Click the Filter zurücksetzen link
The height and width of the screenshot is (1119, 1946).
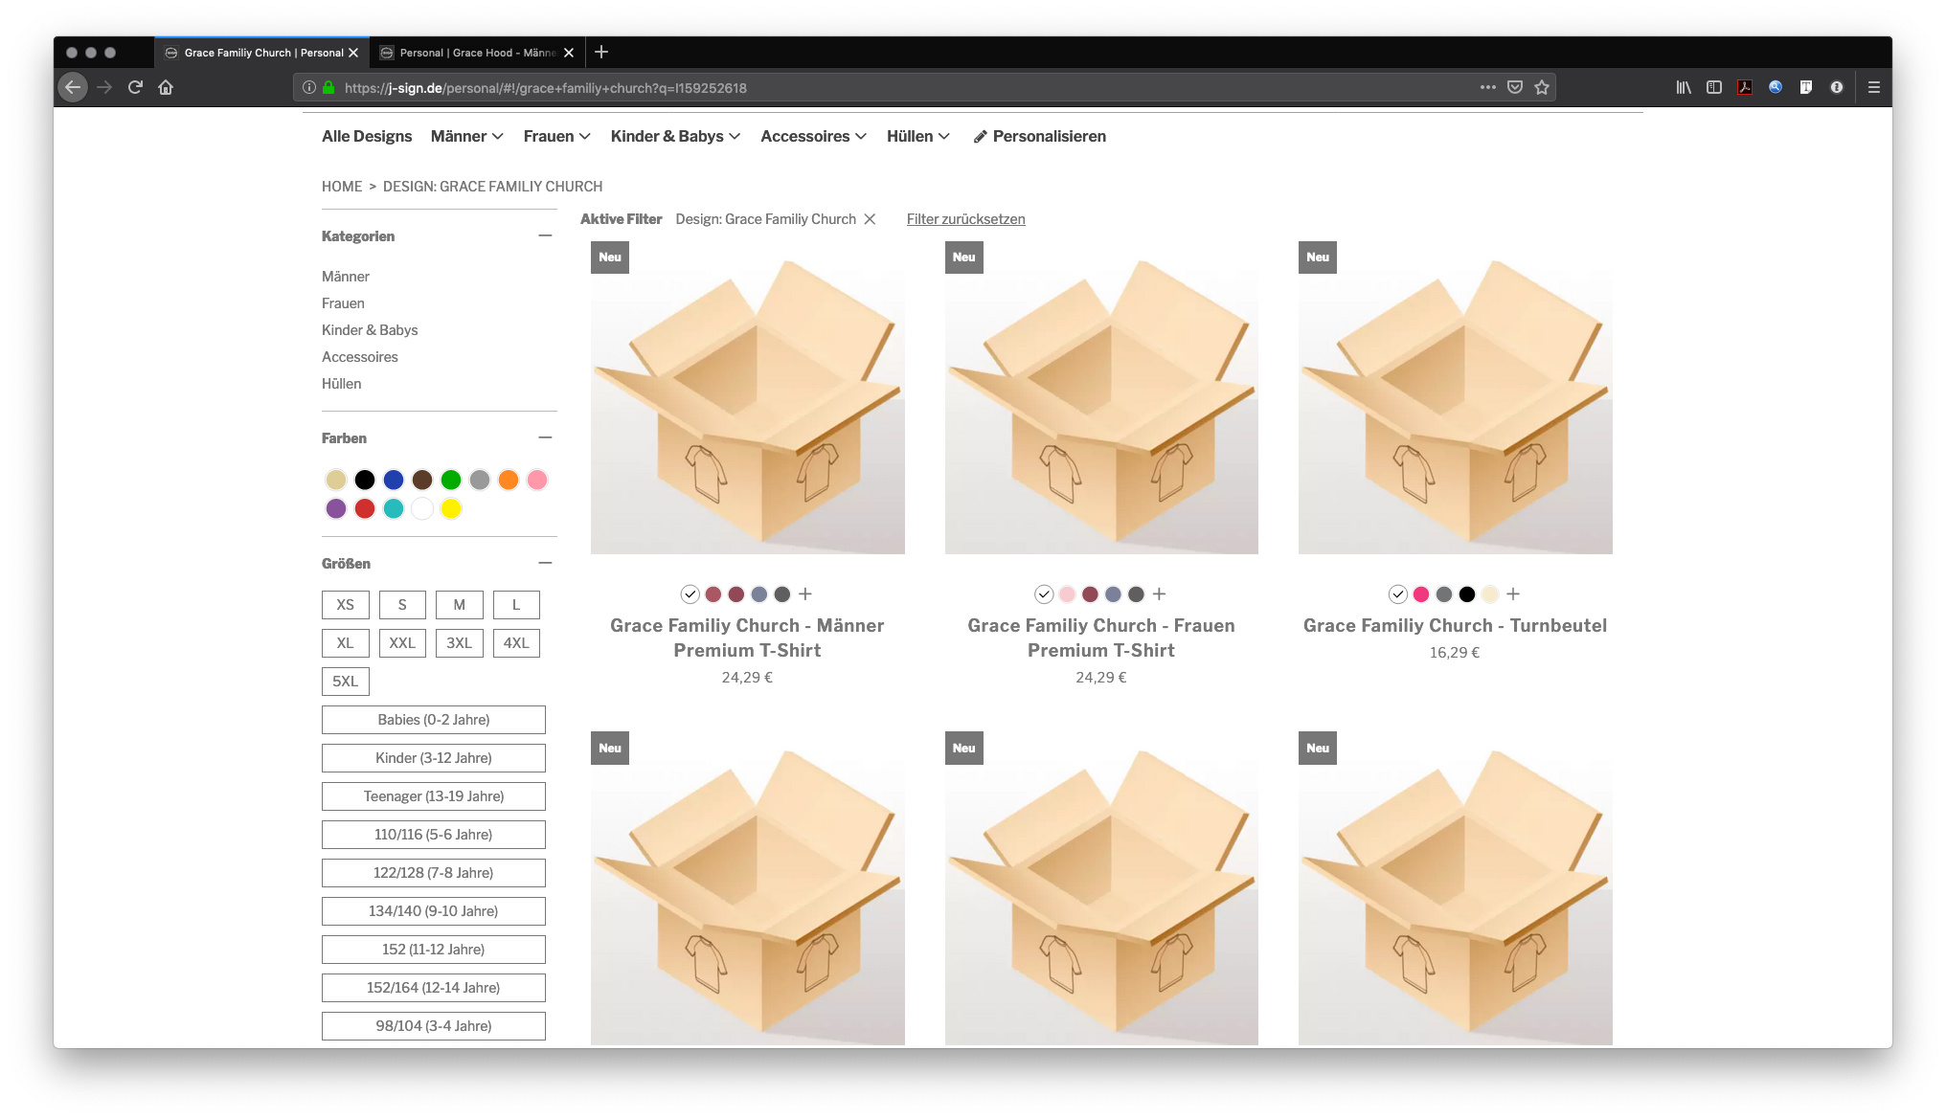(x=965, y=219)
